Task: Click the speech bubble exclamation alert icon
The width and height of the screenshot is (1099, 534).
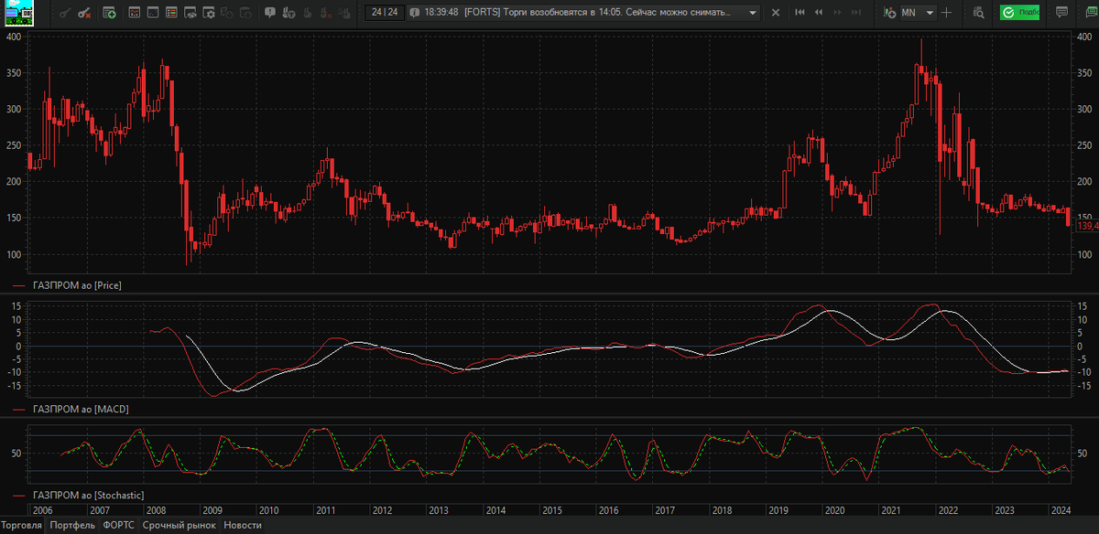Action: (x=270, y=13)
